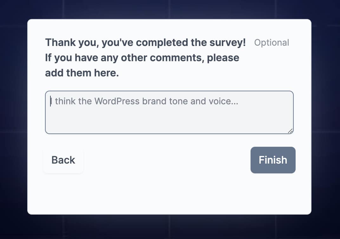Click the word "WordPress" in the placeholder

(x=117, y=101)
